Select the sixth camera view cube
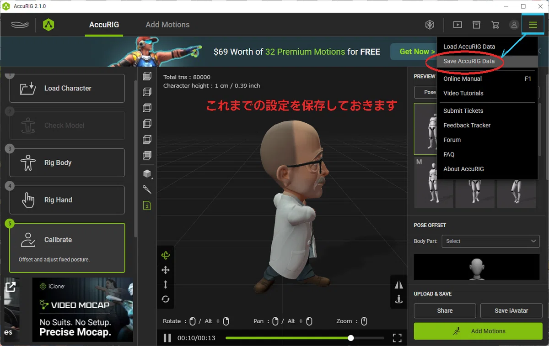The width and height of the screenshot is (549, 346). [147, 155]
